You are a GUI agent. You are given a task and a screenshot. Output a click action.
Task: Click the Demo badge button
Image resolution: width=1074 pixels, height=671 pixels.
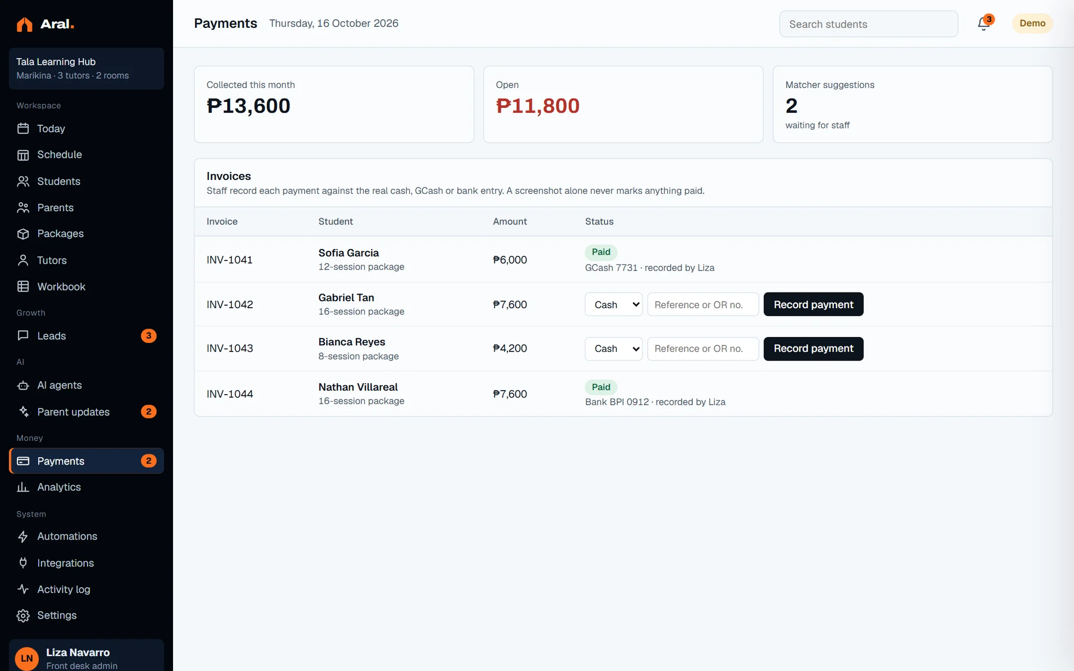[x=1032, y=24]
